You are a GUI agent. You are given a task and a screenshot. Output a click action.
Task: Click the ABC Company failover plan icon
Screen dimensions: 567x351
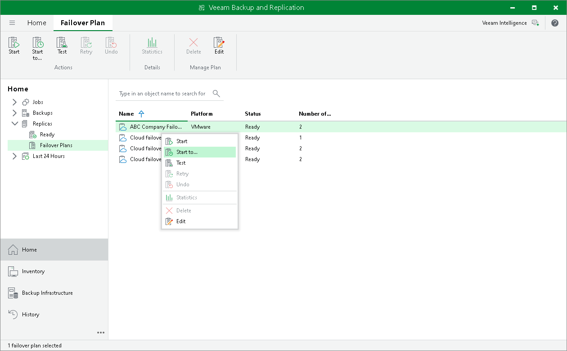coord(123,127)
